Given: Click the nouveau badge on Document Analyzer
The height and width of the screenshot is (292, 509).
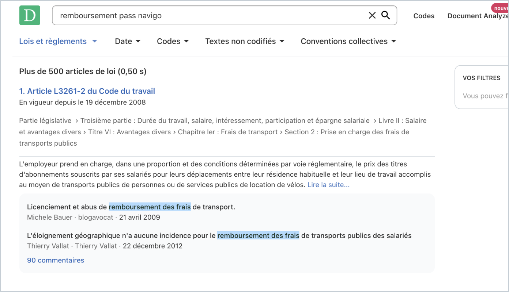Looking at the screenshot, I should pyautogui.click(x=500, y=8).
